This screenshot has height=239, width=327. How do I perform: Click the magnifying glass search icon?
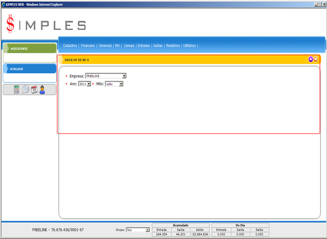pyautogui.click(x=26, y=90)
